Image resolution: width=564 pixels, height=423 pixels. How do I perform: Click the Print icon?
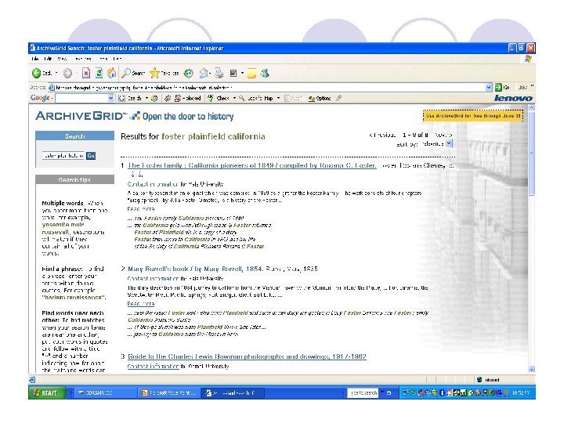pos(219,74)
